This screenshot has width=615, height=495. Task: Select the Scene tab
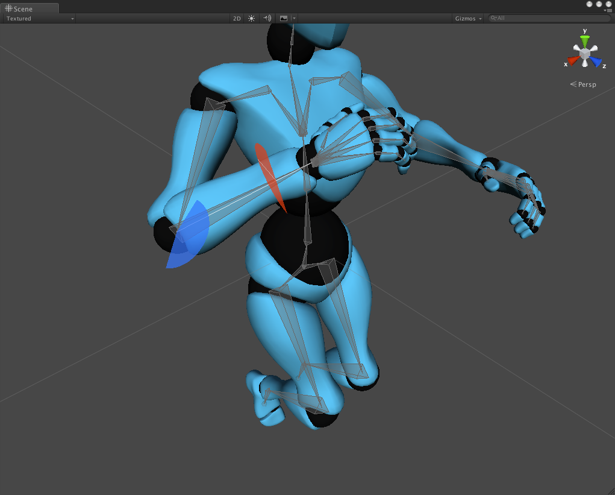click(x=30, y=8)
